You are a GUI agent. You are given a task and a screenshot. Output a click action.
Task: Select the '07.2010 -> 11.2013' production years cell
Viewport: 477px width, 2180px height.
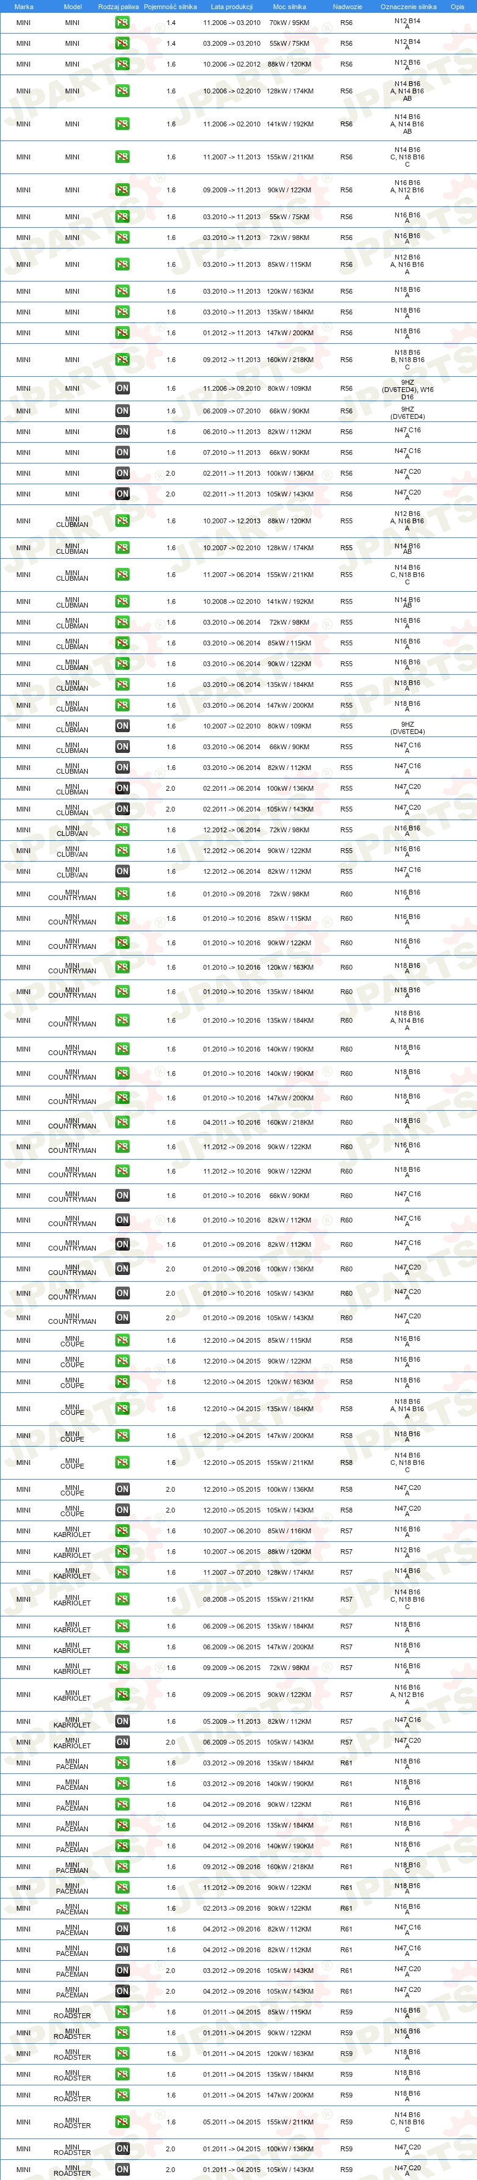(232, 452)
